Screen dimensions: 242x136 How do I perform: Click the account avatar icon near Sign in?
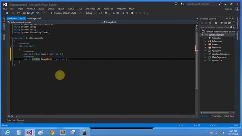click(x=237, y=9)
